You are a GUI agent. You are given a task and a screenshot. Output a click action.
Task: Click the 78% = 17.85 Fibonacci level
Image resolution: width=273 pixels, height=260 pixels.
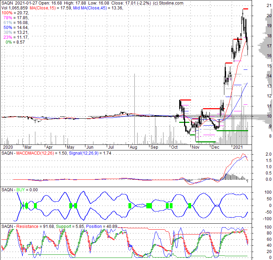pos(16,18)
